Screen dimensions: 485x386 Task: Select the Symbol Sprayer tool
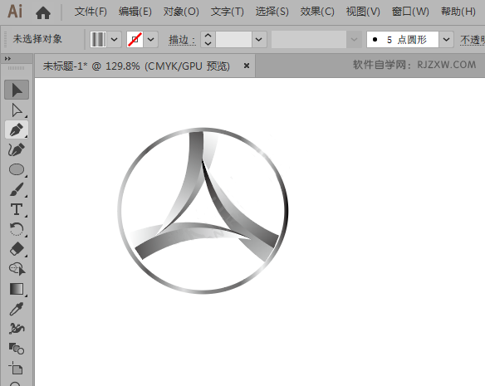[x=17, y=329]
